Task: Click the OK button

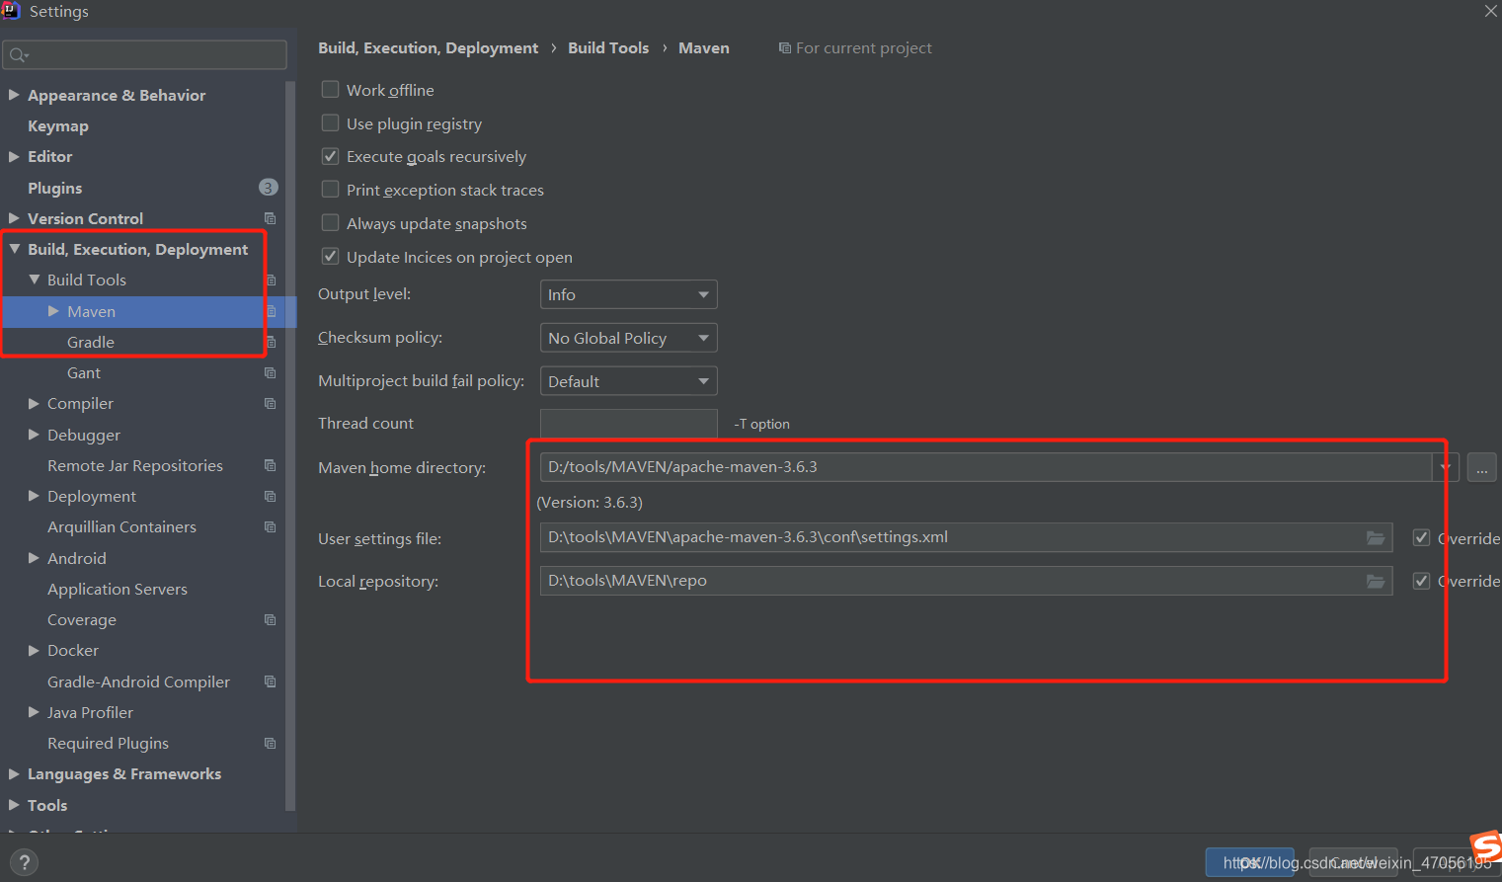Action: click(1249, 862)
